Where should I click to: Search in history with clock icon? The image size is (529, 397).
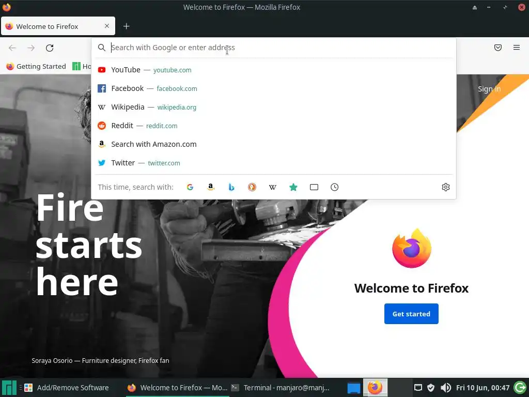[334, 187]
